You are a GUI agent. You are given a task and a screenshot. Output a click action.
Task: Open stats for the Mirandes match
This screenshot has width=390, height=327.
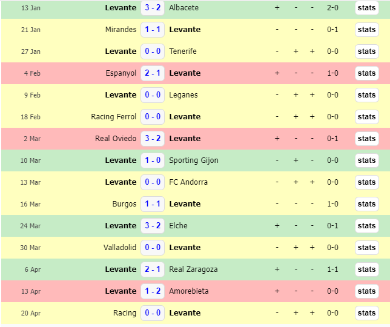click(x=366, y=30)
